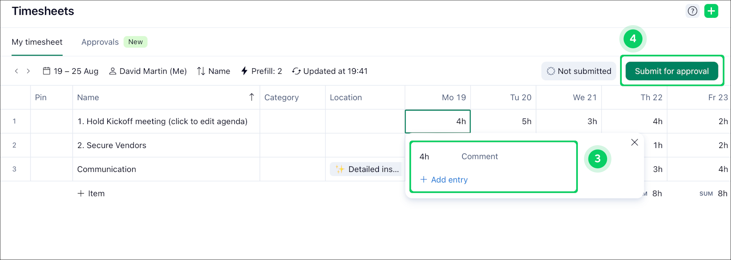Select the Friday 2h cell for Kickoff meeting
The width and height of the screenshot is (731, 260).
699,121
